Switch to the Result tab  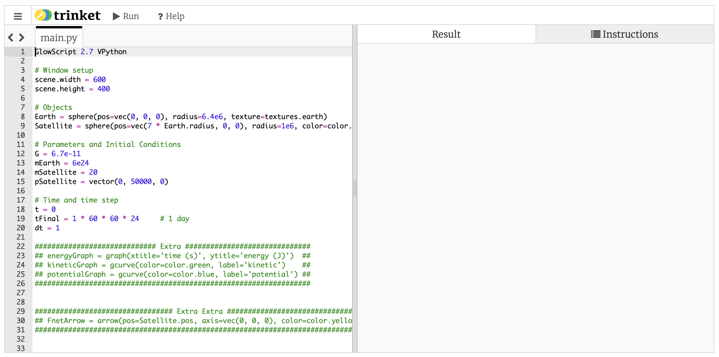coord(446,34)
